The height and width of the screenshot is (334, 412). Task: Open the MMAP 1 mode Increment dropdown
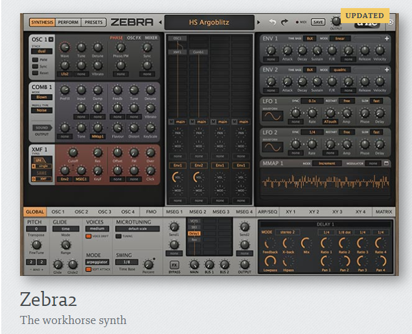pos(327,163)
